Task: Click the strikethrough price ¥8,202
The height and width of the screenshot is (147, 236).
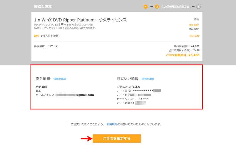Action: [194, 25]
